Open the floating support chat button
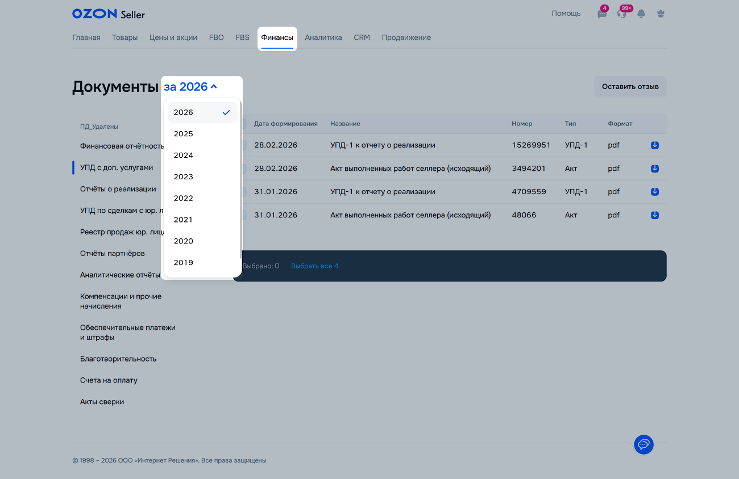This screenshot has height=479, width=739. coord(643,444)
